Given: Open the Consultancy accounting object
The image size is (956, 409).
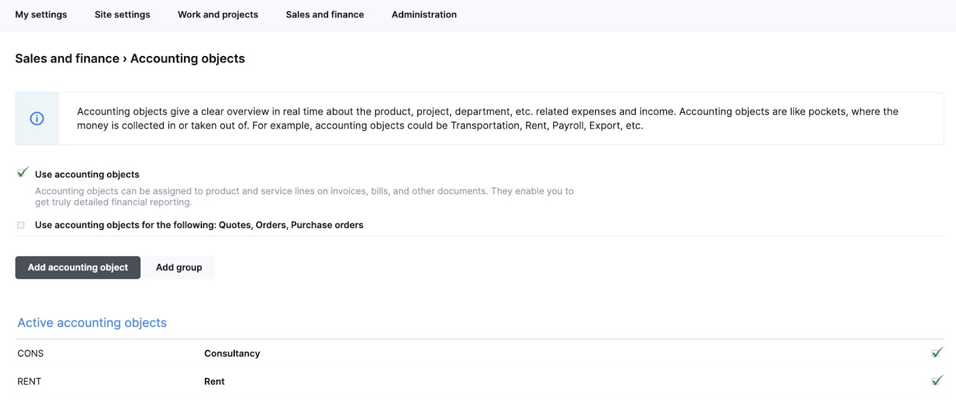Looking at the screenshot, I should [x=232, y=353].
